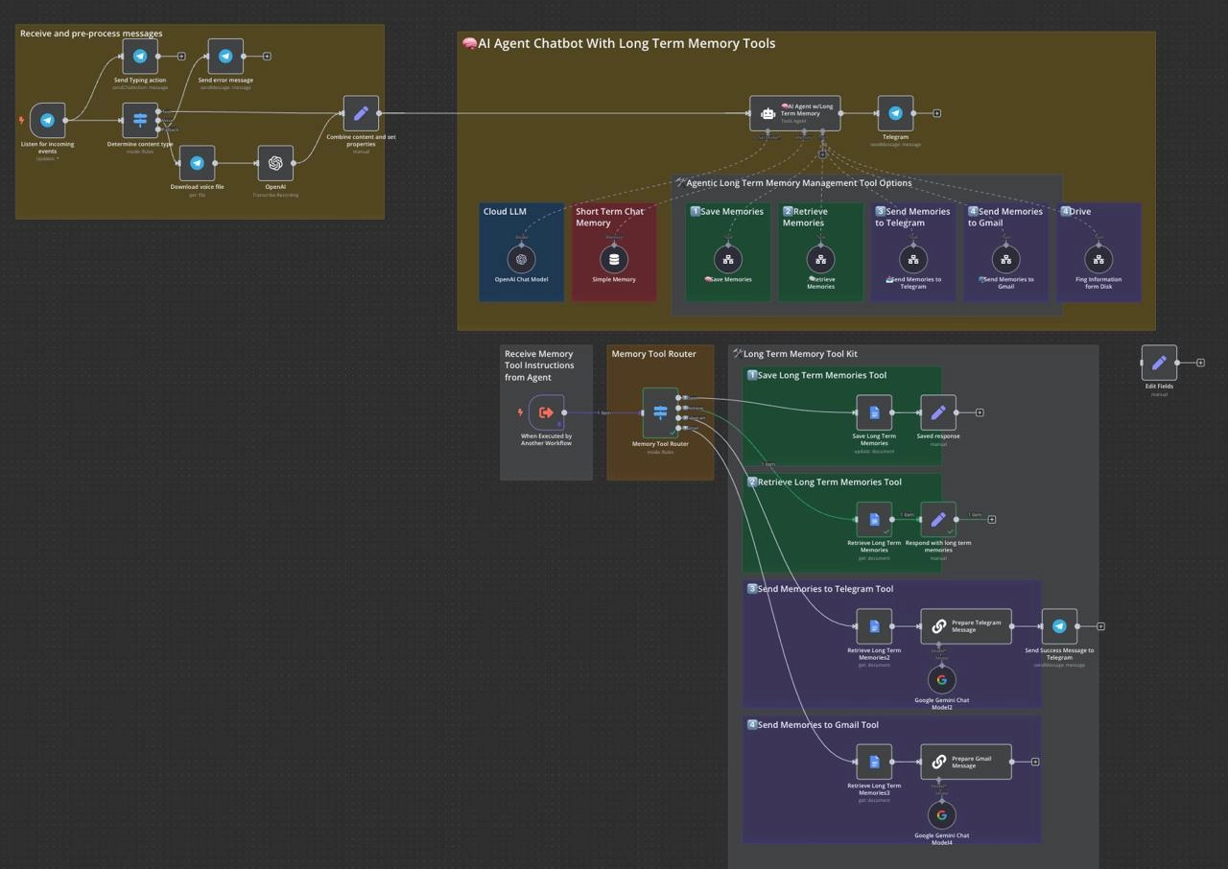
Task: Select the 'Send Memories to Telegram Tool' note title
Action: 820,589
